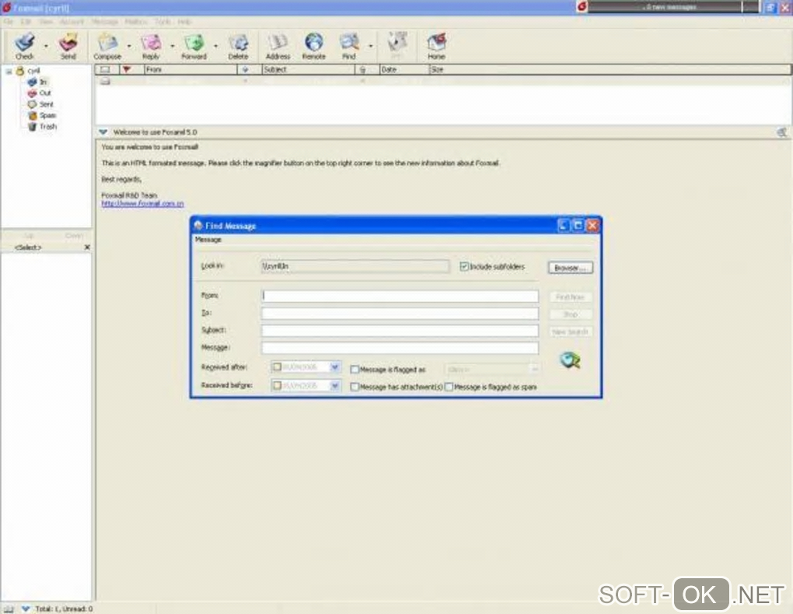Click the Find Now button

pos(570,297)
